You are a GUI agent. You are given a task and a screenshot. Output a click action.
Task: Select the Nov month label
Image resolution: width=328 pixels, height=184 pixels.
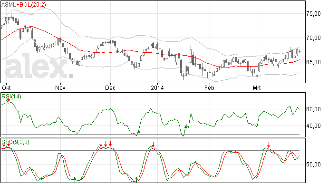coord(60,87)
